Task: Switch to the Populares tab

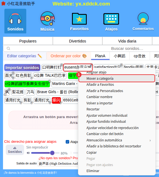Action: pyautogui.click(x=28, y=41)
